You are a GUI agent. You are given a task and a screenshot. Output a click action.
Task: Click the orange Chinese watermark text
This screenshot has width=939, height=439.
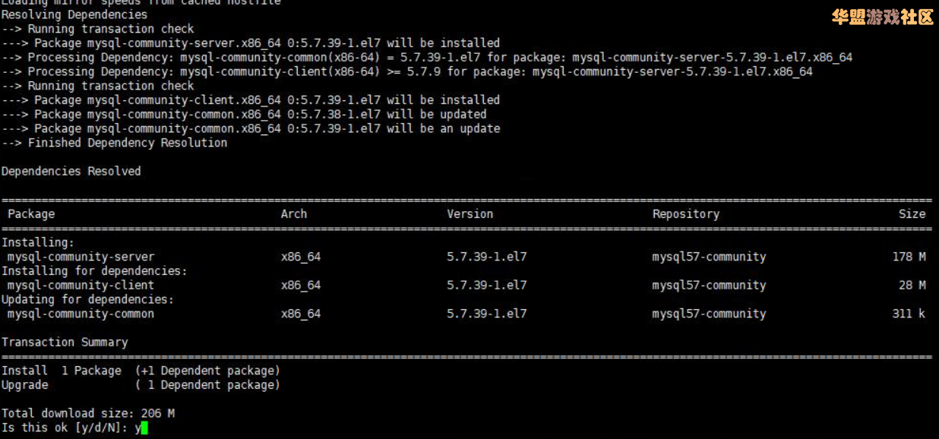[883, 17]
